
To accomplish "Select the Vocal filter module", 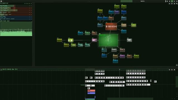I will click(122, 50).
